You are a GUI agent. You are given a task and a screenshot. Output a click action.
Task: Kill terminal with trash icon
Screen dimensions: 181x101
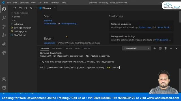coord(165,49)
